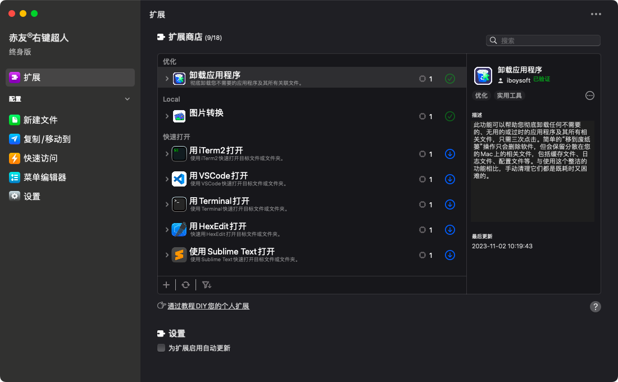Viewport: 618px width, 382px height.
Task: Click the VSCode extension icon
Action: click(x=179, y=179)
